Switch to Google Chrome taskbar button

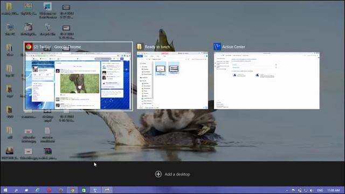click(72, 190)
